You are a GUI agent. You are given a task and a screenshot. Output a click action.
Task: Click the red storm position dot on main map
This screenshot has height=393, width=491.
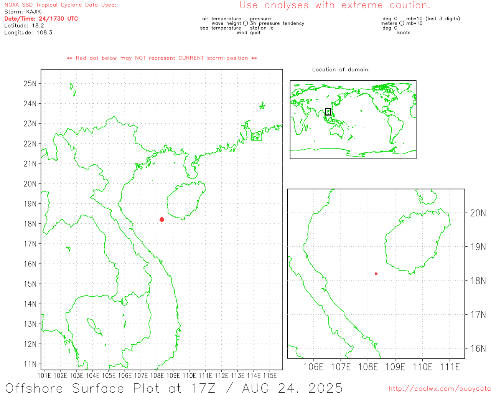tap(162, 220)
